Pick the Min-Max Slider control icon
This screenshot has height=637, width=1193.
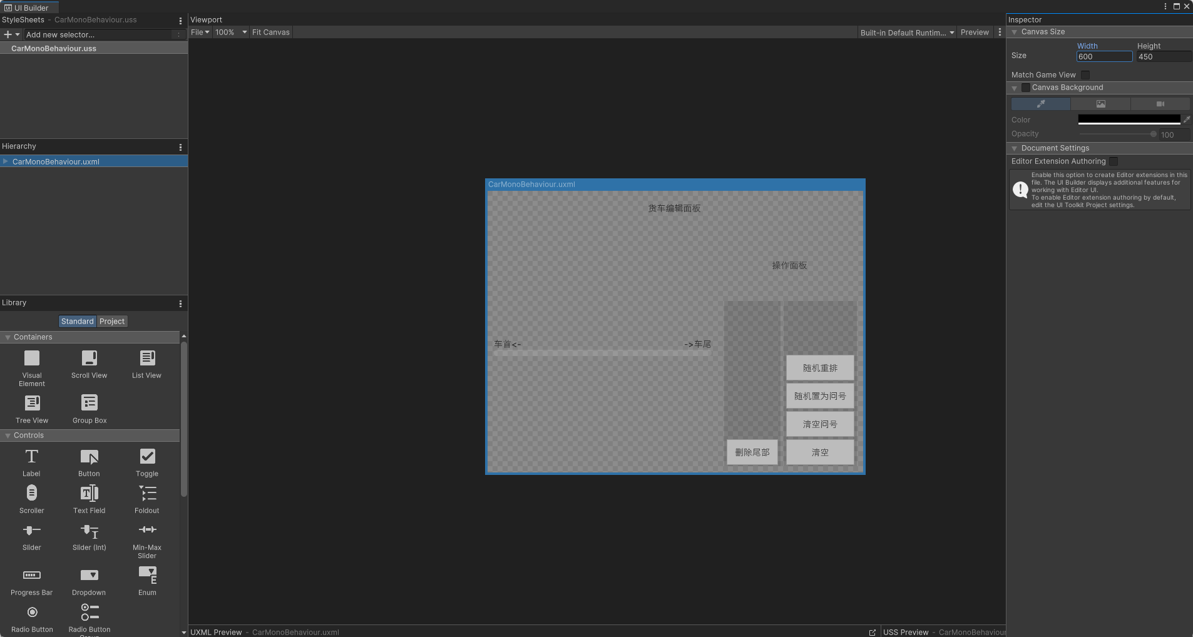147,529
